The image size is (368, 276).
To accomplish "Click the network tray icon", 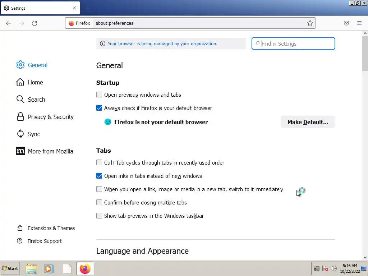I will [317, 268].
